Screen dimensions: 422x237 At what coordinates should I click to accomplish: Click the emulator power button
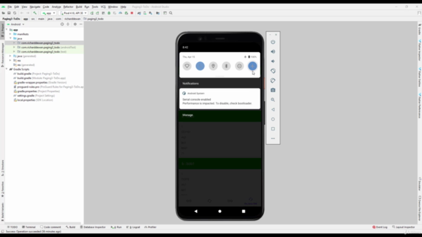coord(273,42)
